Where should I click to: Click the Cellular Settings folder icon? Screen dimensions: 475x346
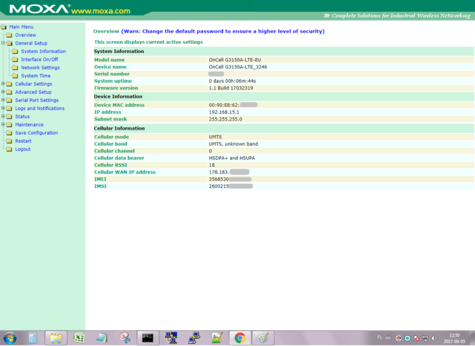9,84
